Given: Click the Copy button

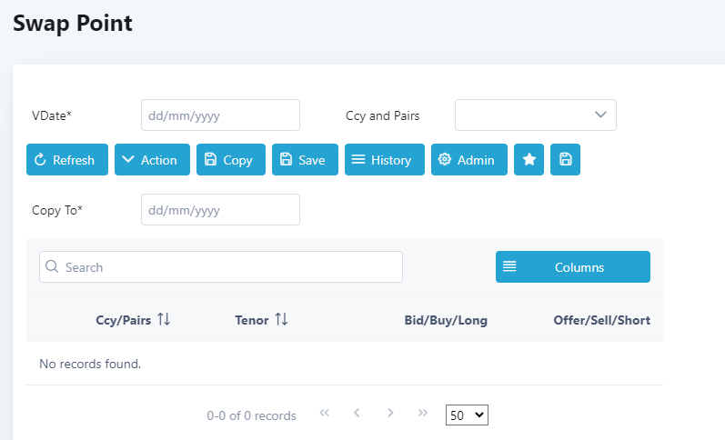Looking at the screenshot, I should 231,159.
